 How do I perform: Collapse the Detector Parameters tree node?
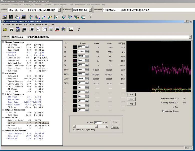coord(3,131)
